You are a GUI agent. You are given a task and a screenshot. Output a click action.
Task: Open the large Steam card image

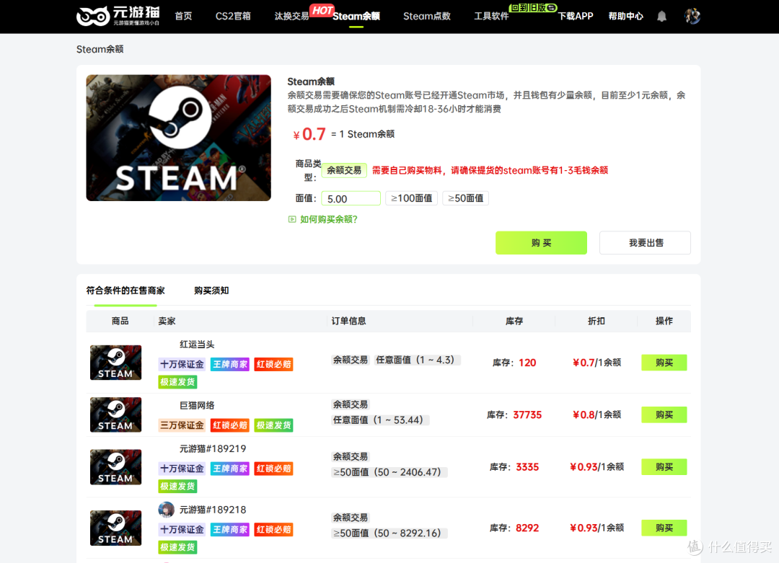[x=178, y=138]
